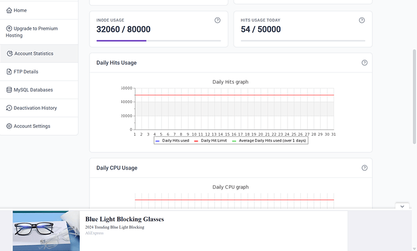Click the Inode Usage progress bar
This screenshot has height=251, width=417.
tap(158, 40)
